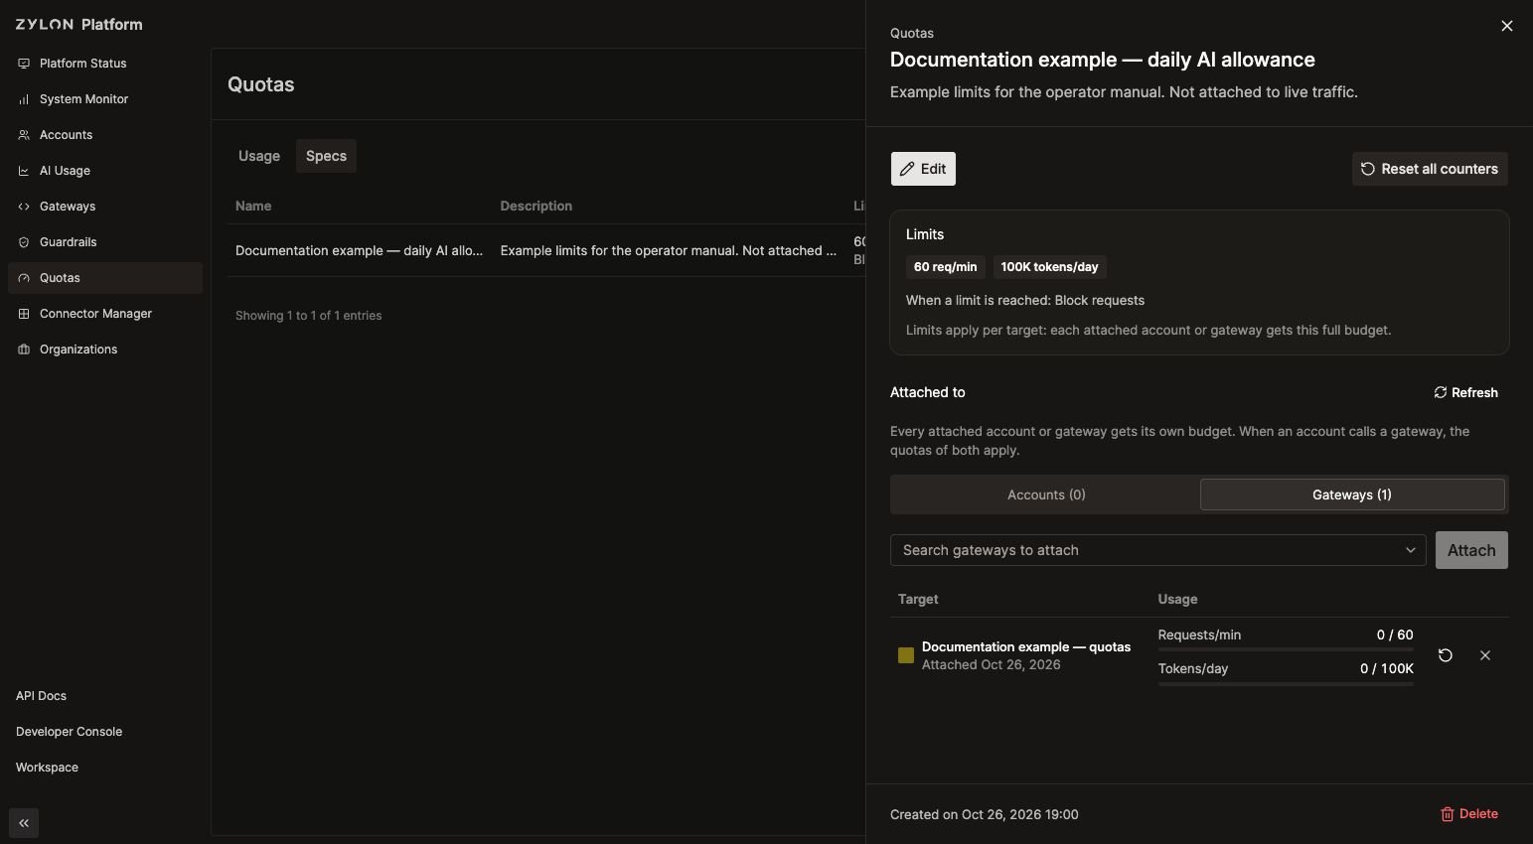Open Guardrails section

(104, 242)
